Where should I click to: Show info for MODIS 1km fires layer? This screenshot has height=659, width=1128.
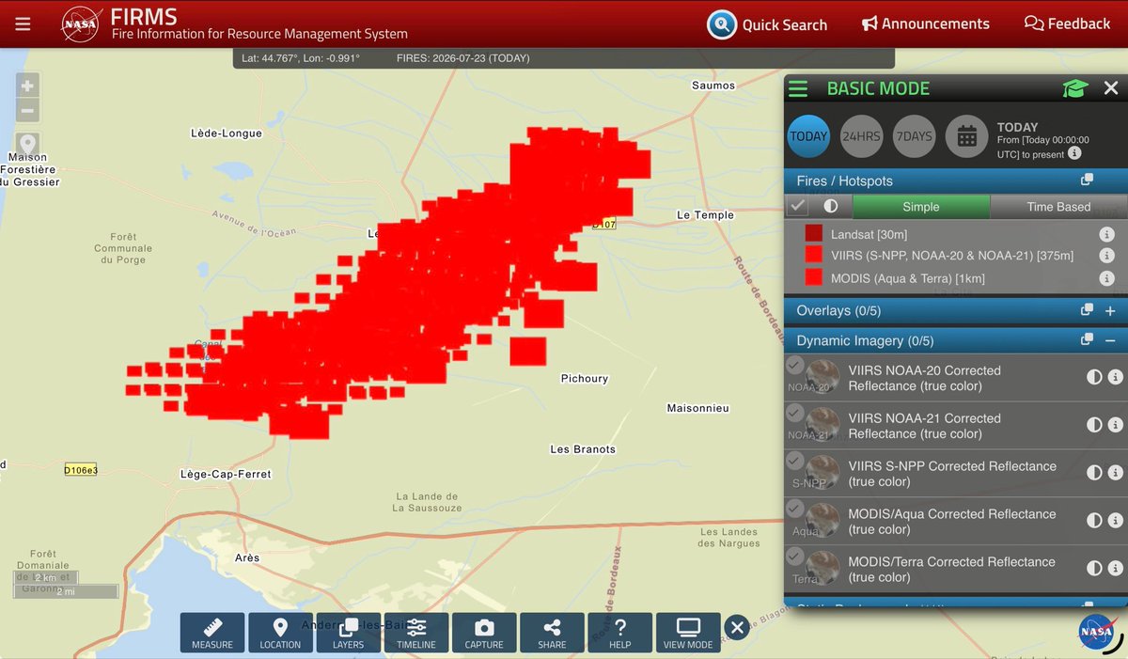pyautogui.click(x=1106, y=278)
